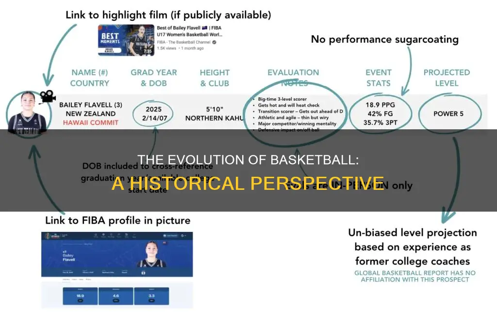Select the red HAWAII COMMIT label
This screenshot has width=497, height=323.
(x=91, y=123)
